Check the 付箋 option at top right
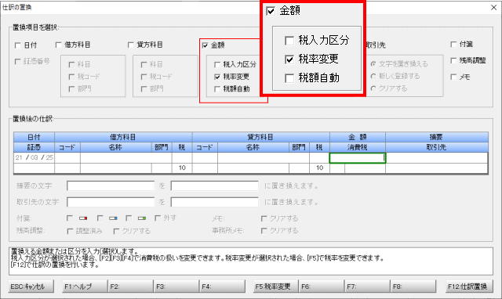The width and height of the screenshot is (502, 299). [x=453, y=44]
